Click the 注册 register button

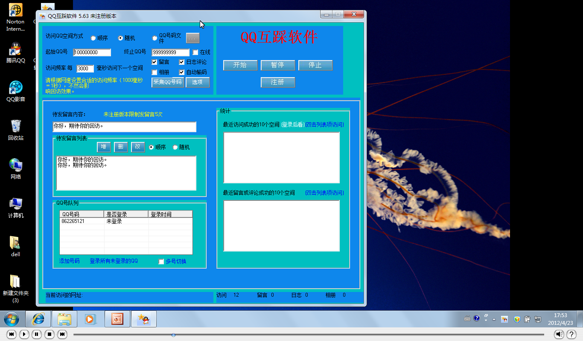(278, 82)
